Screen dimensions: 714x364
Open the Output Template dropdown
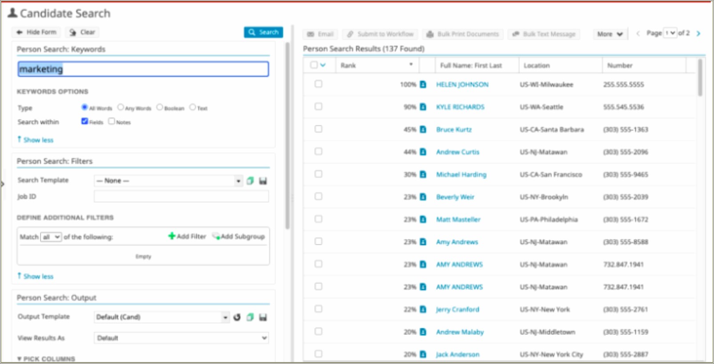pyautogui.click(x=162, y=317)
